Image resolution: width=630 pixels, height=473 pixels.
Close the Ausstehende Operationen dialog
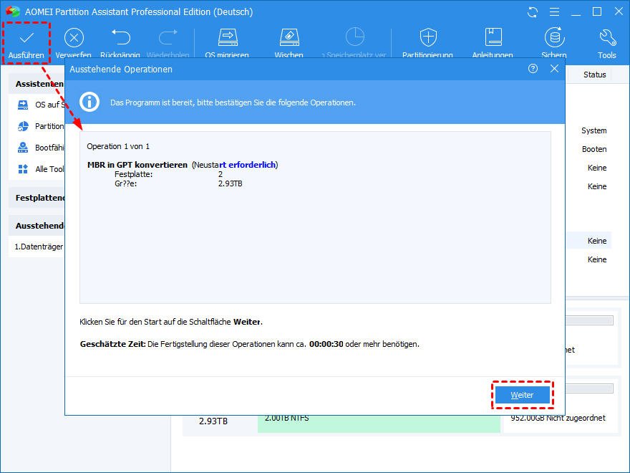[x=554, y=69]
